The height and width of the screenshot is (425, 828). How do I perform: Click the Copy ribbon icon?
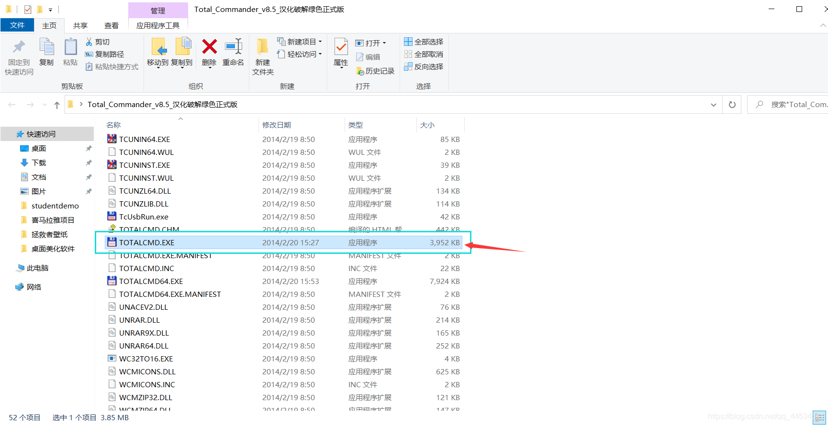click(x=46, y=53)
